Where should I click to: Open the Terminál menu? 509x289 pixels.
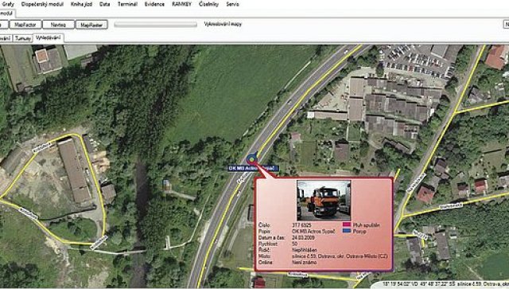tap(127, 4)
